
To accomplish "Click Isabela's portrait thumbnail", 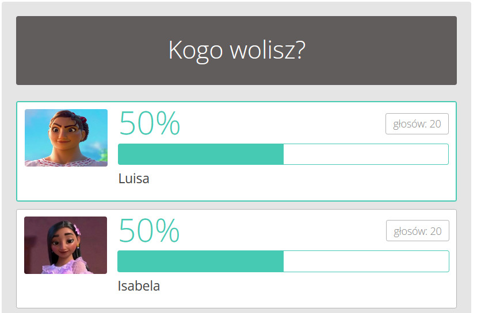I will 66,245.
